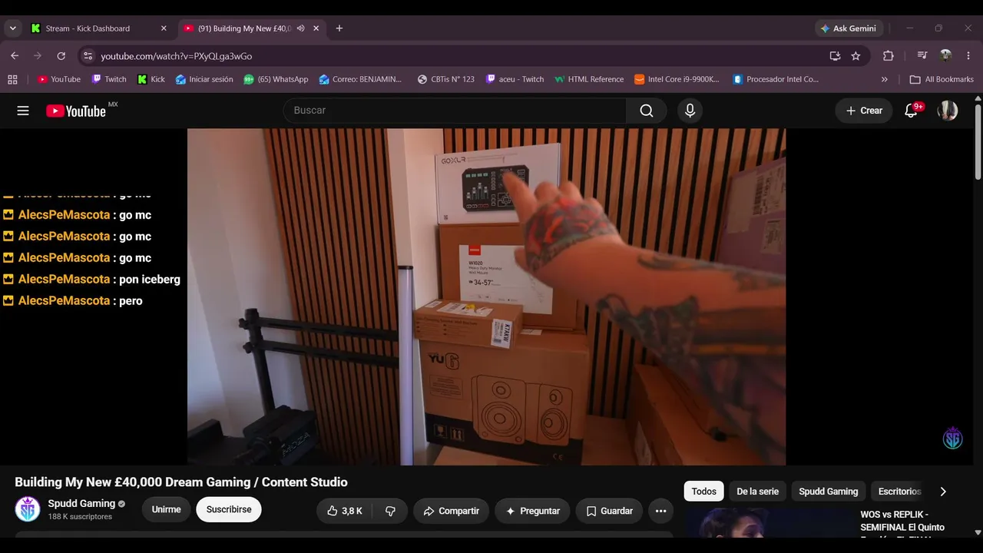Viewport: 983px width, 553px height.
Task: Open the apps grid in bookmarks bar
Action: 12,79
